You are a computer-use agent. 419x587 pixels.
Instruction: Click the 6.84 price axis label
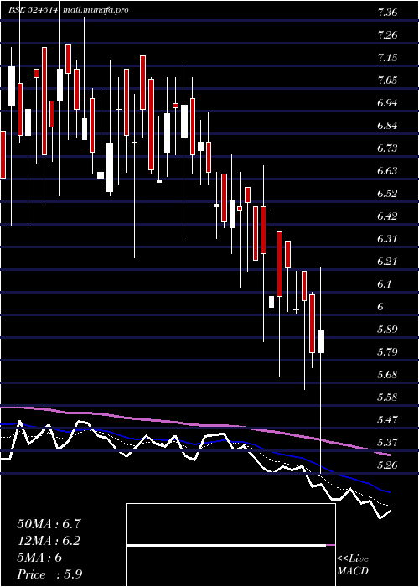(387, 126)
